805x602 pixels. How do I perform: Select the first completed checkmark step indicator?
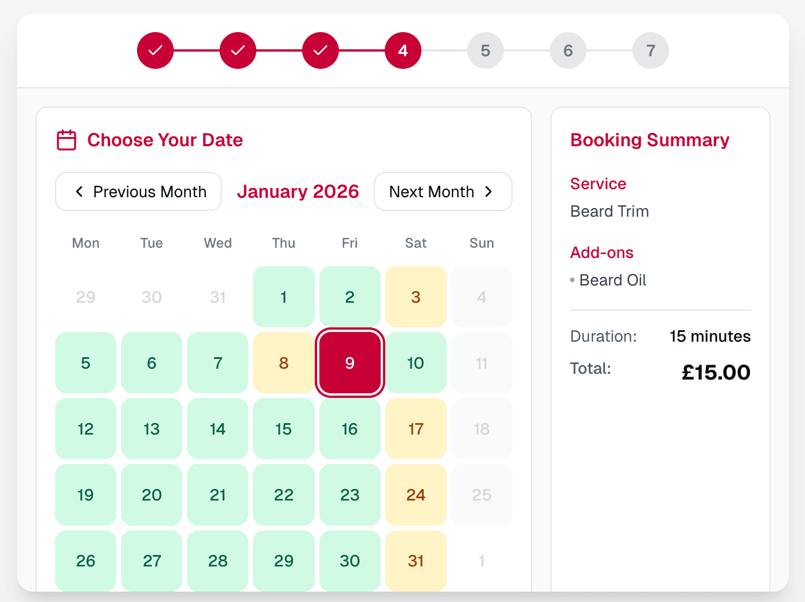point(155,50)
